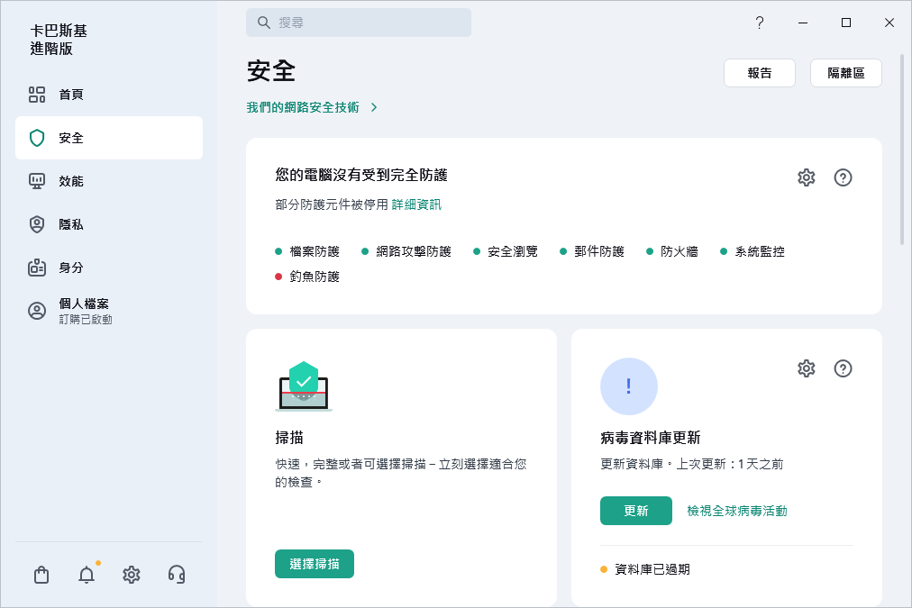Open the help icon on protection card

[x=843, y=177]
